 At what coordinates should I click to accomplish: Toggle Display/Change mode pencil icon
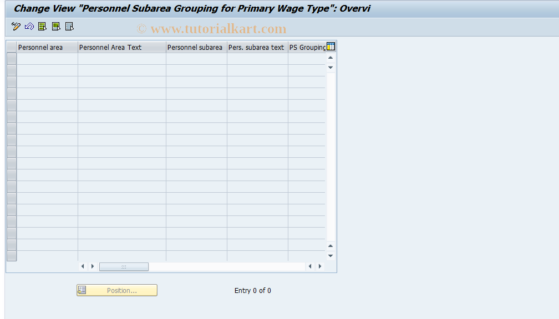(16, 27)
